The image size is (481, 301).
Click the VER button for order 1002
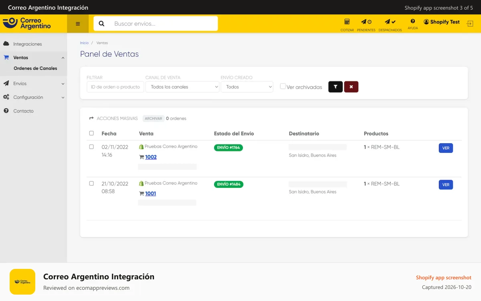pos(446,148)
